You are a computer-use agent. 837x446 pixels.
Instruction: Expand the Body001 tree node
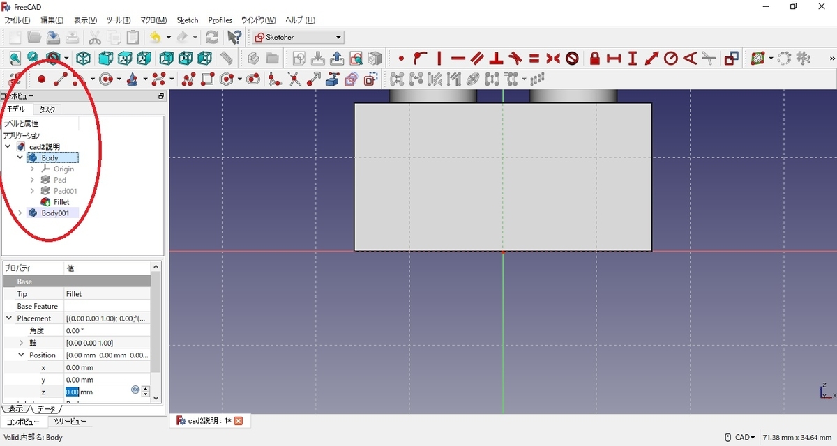[x=20, y=213]
